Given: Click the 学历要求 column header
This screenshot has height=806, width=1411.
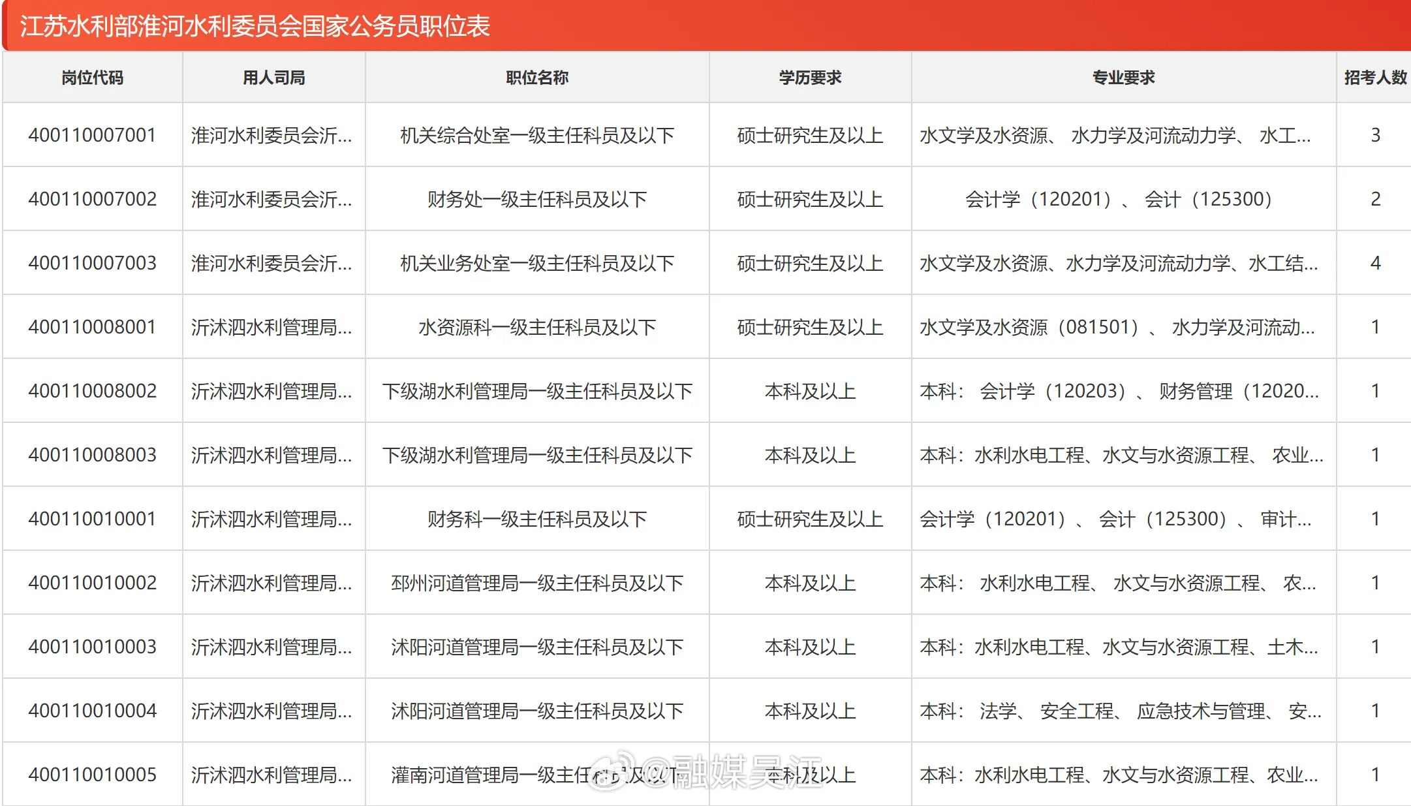Looking at the screenshot, I should 810,78.
